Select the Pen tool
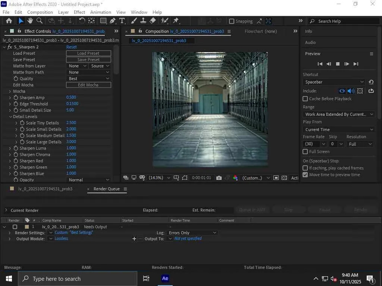 point(113,21)
